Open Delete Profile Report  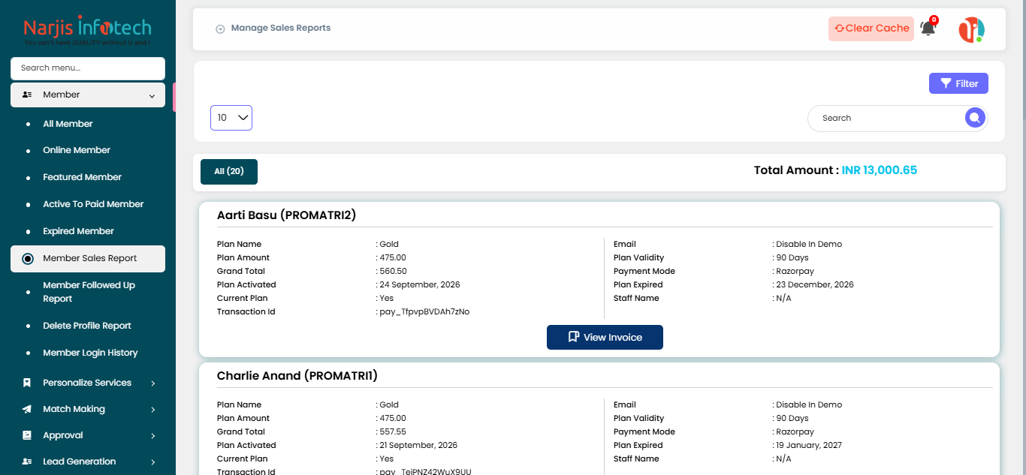pyautogui.click(x=87, y=326)
